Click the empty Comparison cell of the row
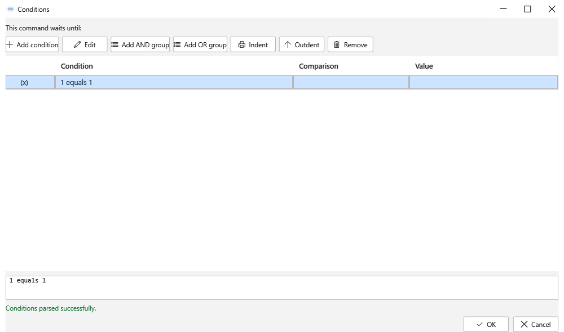The image size is (564, 332). [351, 82]
